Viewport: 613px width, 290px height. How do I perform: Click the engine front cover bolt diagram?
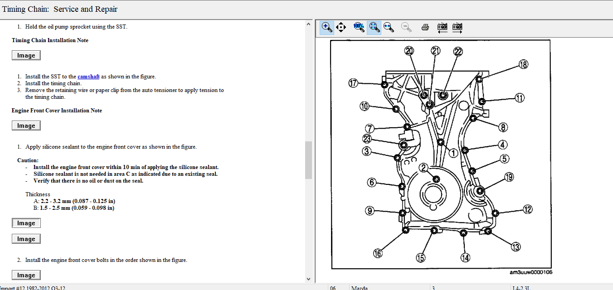440,154
